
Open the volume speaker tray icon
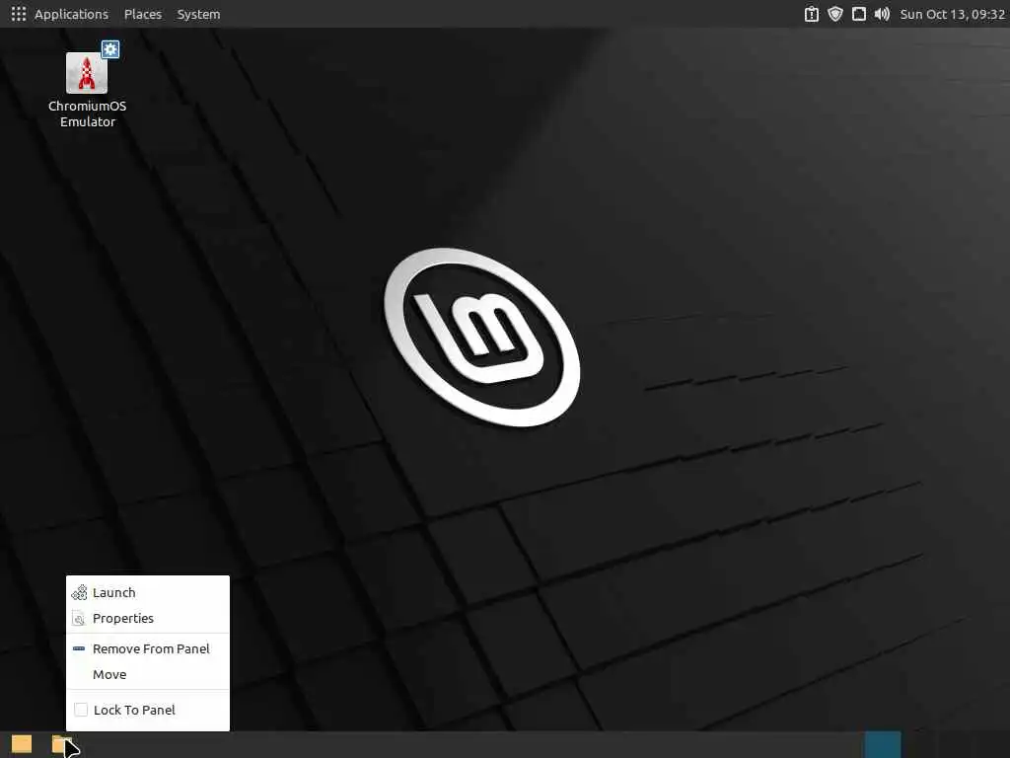point(882,14)
